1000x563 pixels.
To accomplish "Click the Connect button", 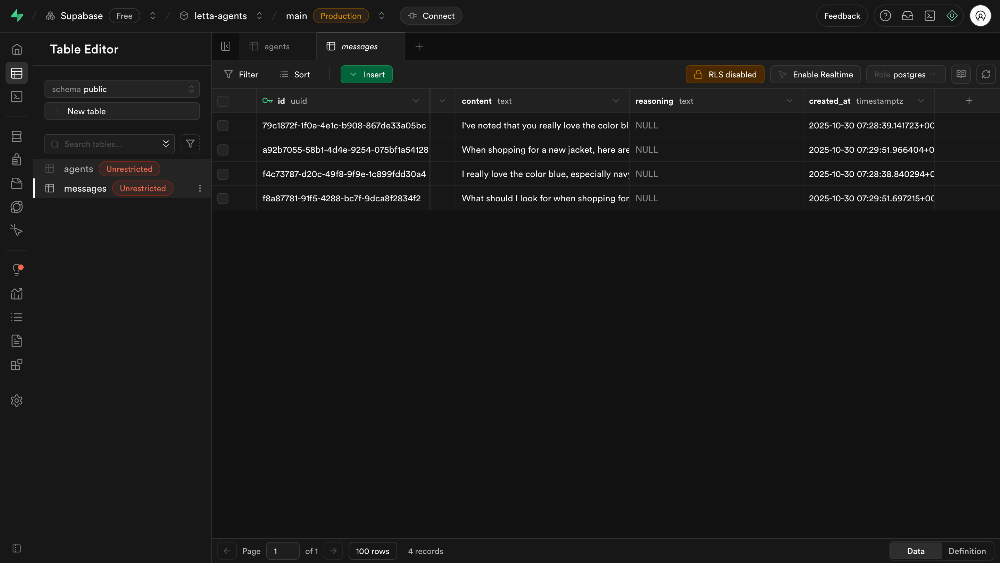I will (431, 16).
